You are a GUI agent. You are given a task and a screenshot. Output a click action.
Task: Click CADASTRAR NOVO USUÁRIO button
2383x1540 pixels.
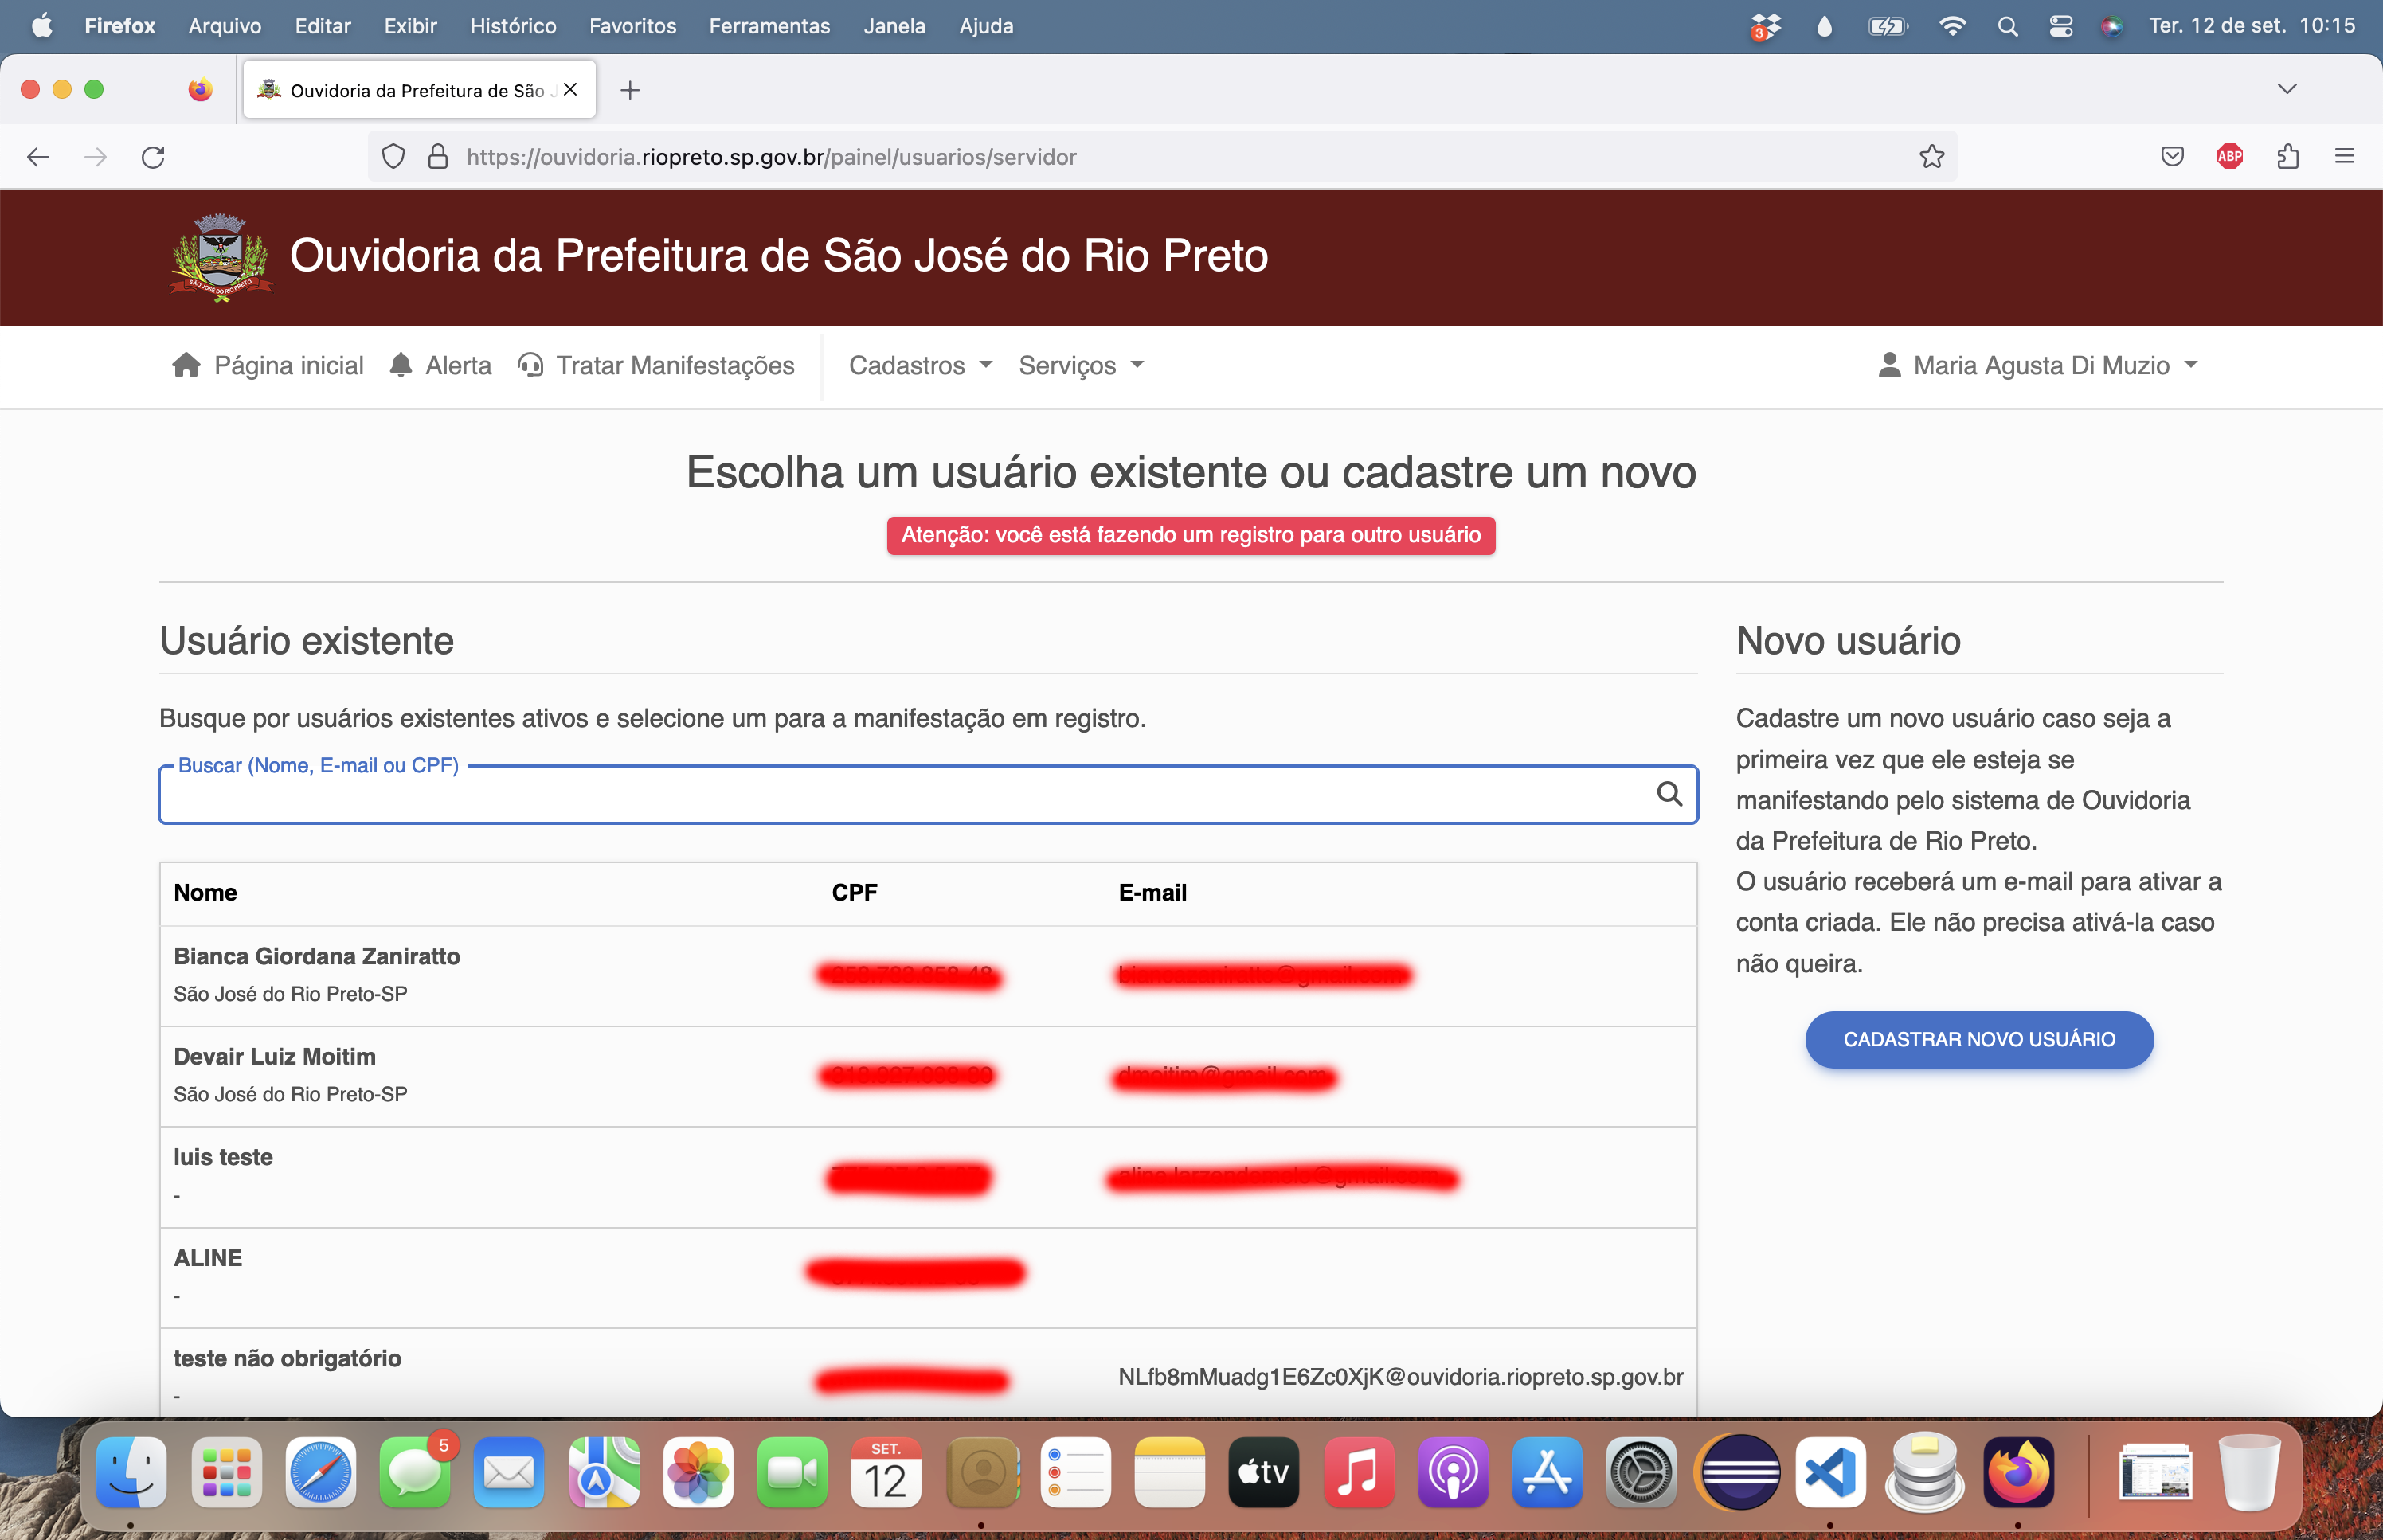tap(1978, 1039)
